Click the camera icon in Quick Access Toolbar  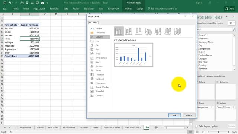point(42,3)
